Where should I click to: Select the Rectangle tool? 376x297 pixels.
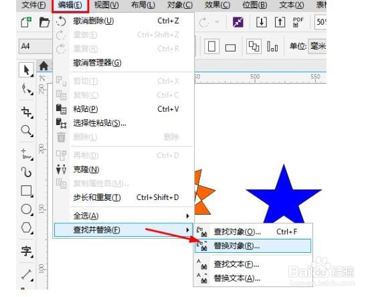pyautogui.click(x=26, y=191)
